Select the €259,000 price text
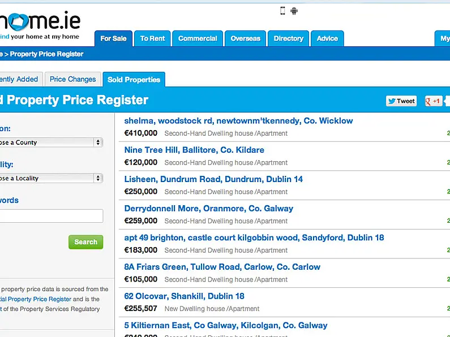Viewport: 450px width, 337px height. 140,221
